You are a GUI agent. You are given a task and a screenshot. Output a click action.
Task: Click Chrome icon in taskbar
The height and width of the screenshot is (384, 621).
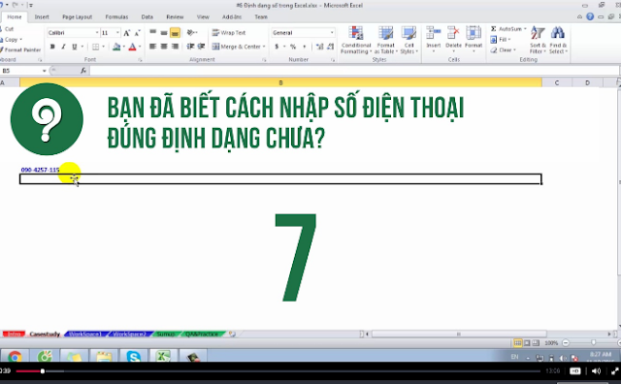(15, 356)
